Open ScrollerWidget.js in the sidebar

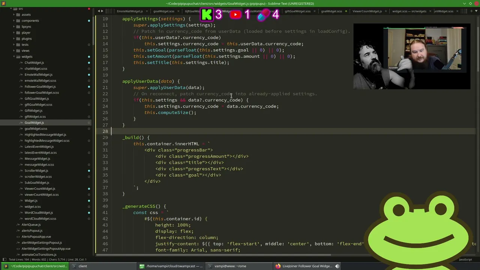point(36,171)
